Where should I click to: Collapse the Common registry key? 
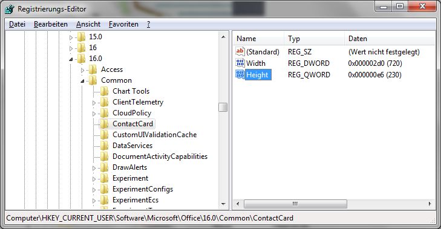[82, 81]
